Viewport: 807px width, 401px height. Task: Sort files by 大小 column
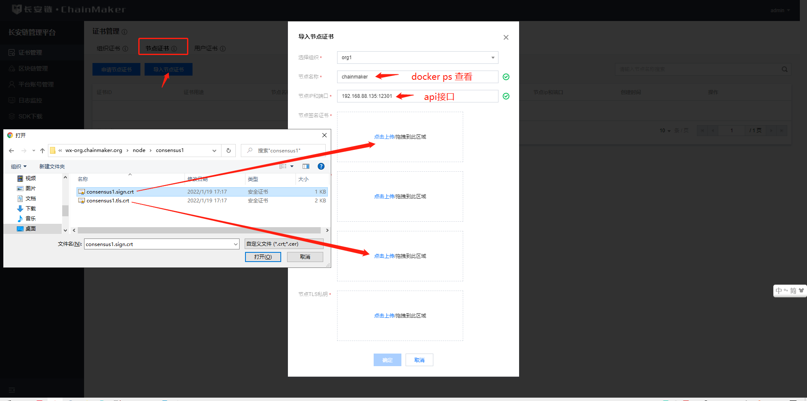pyautogui.click(x=303, y=179)
